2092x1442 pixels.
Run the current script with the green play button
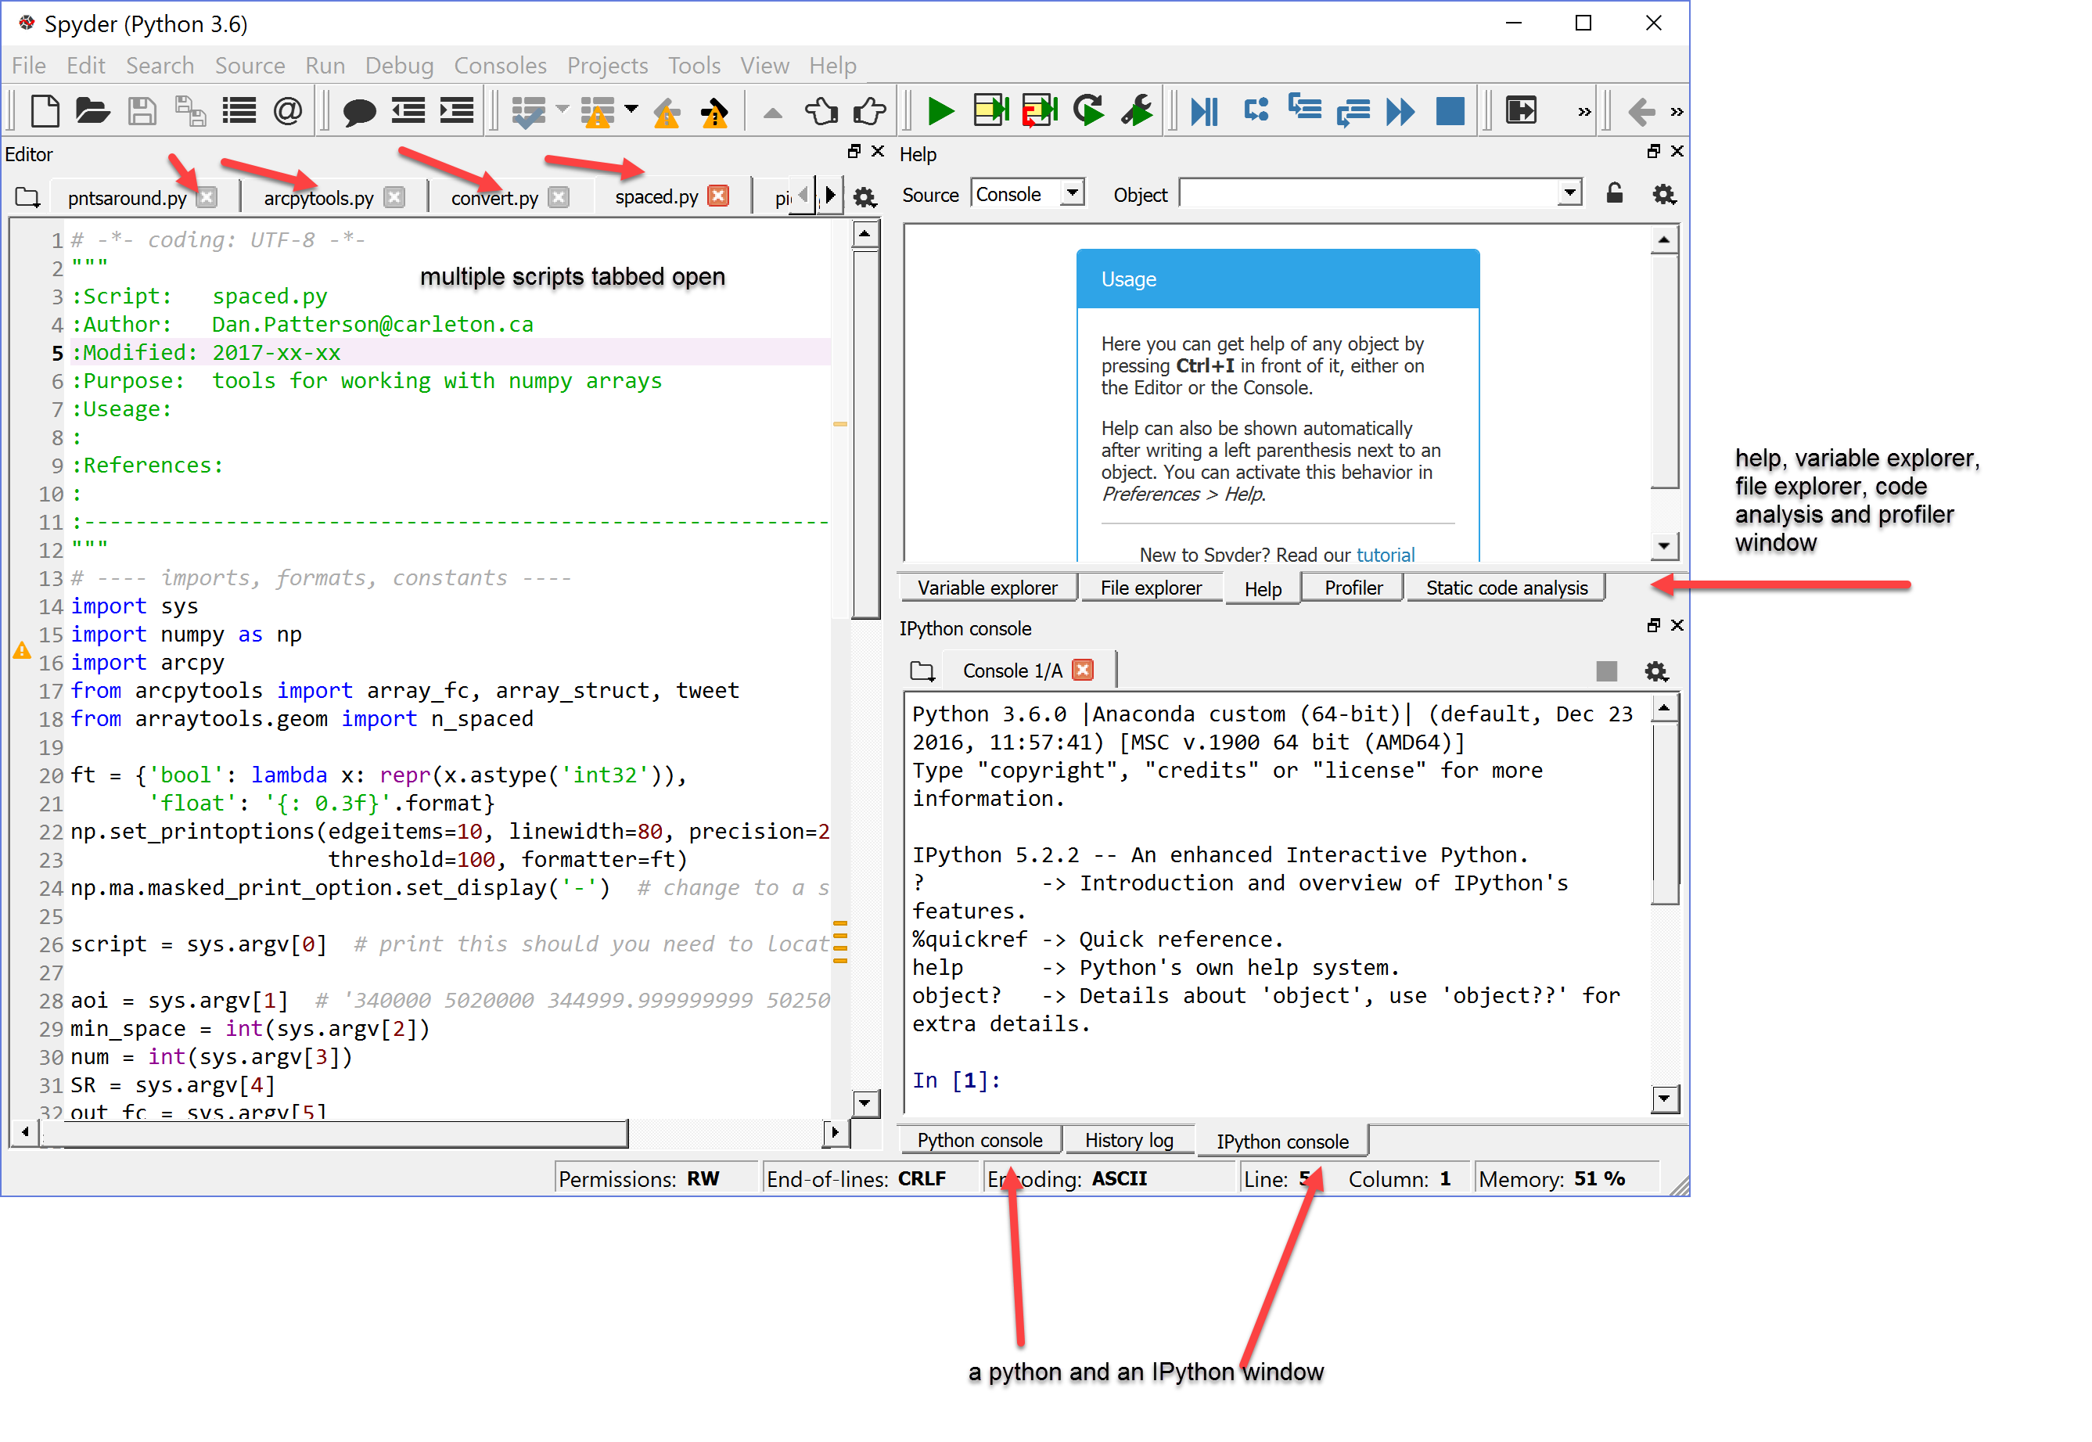tap(940, 111)
